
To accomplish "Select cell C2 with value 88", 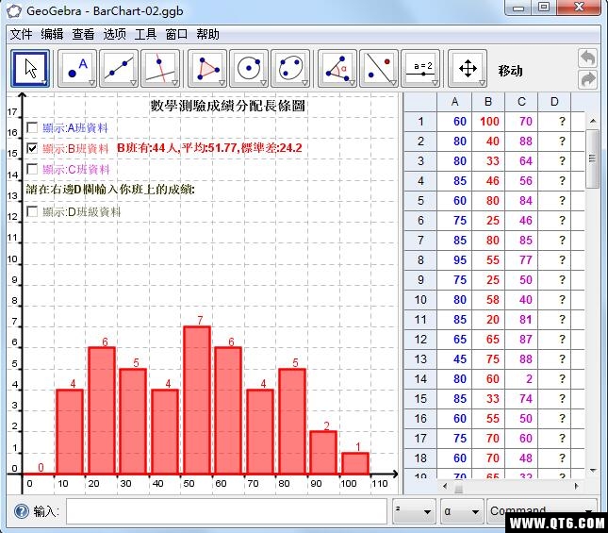I will pos(521,142).
